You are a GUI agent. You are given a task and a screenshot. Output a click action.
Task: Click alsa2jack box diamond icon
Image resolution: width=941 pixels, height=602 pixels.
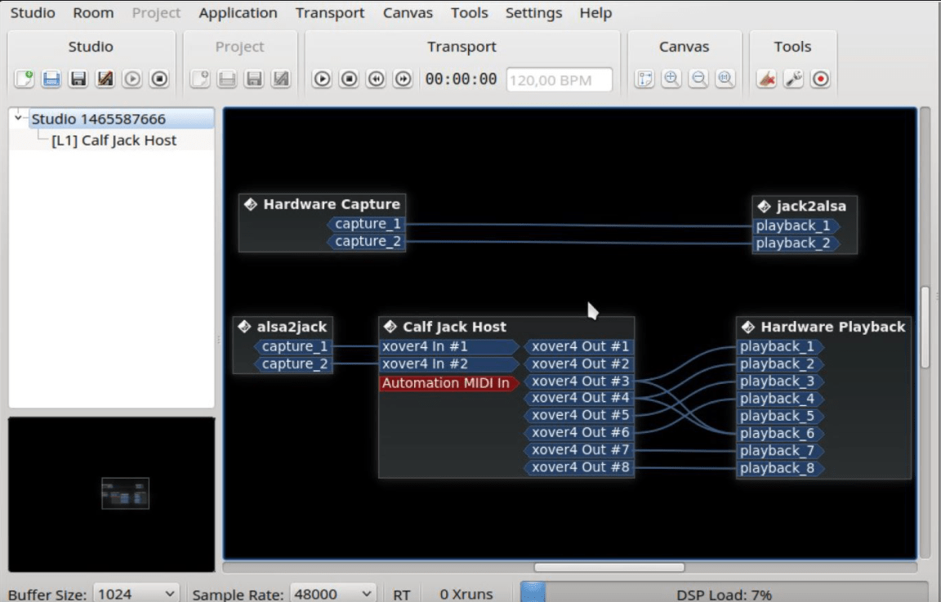pyautogui.click(x=244, y=327)
